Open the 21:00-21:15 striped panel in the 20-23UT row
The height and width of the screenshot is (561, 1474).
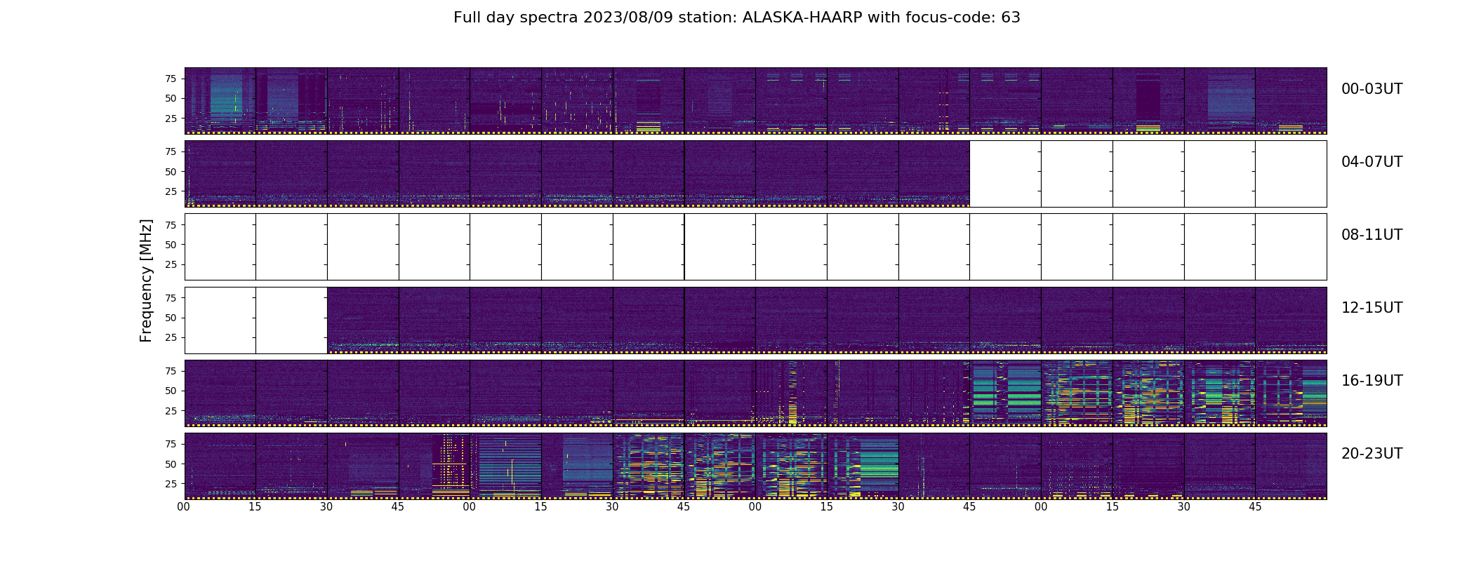[505, 466]
